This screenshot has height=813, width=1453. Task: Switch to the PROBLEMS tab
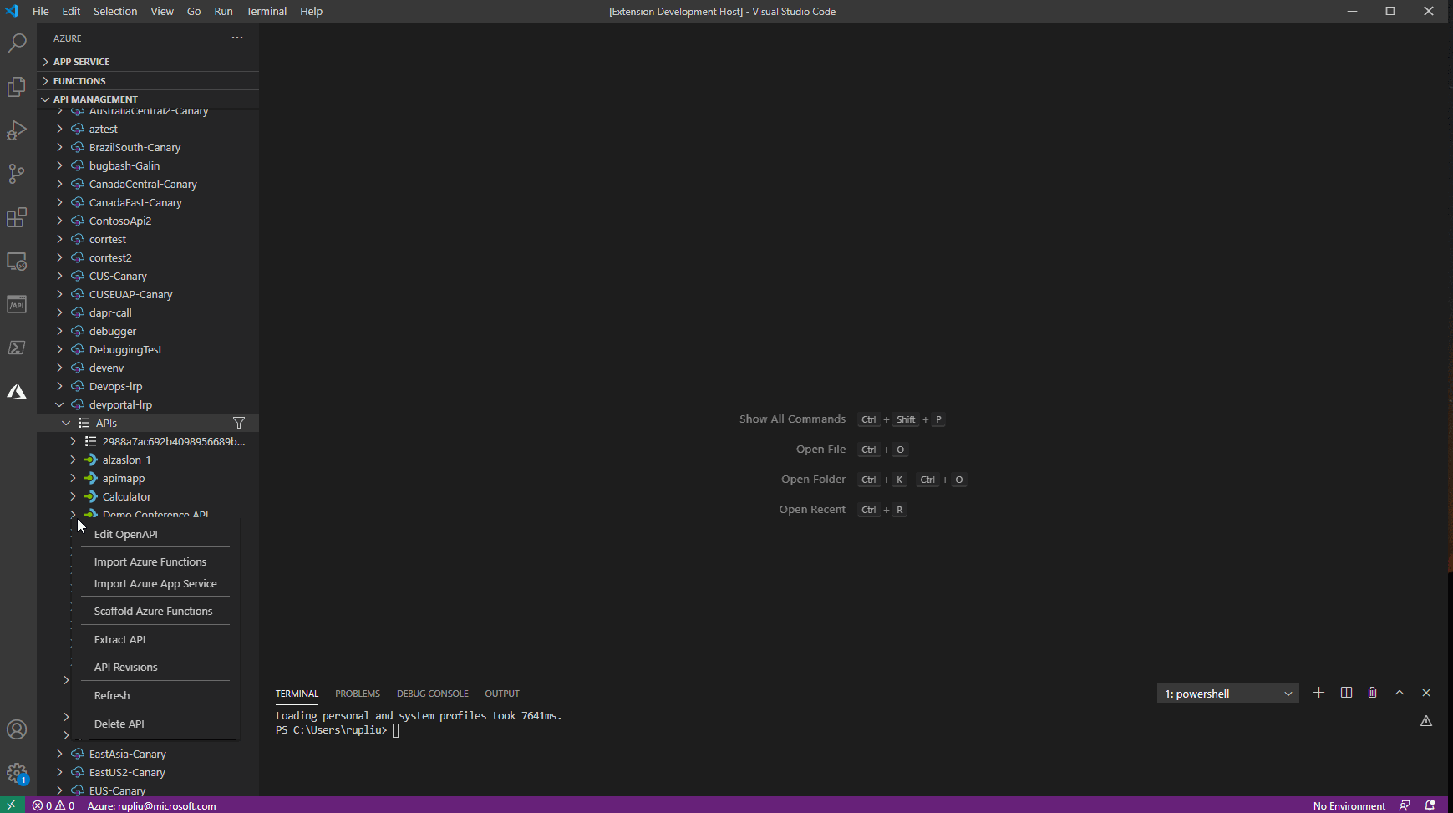point(358,694)
